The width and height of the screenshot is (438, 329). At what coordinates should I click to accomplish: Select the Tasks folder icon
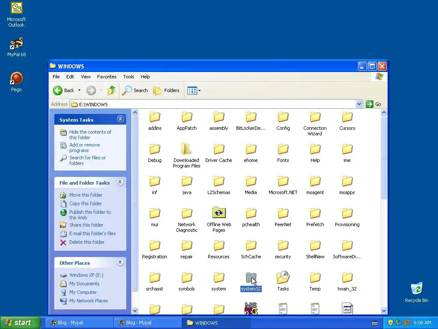click(283, 281)
